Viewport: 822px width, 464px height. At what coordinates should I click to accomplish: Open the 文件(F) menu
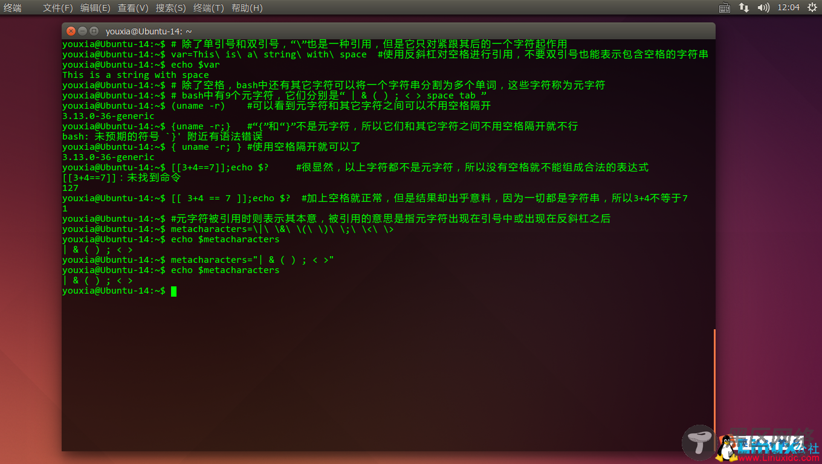[x=57, y=8]
